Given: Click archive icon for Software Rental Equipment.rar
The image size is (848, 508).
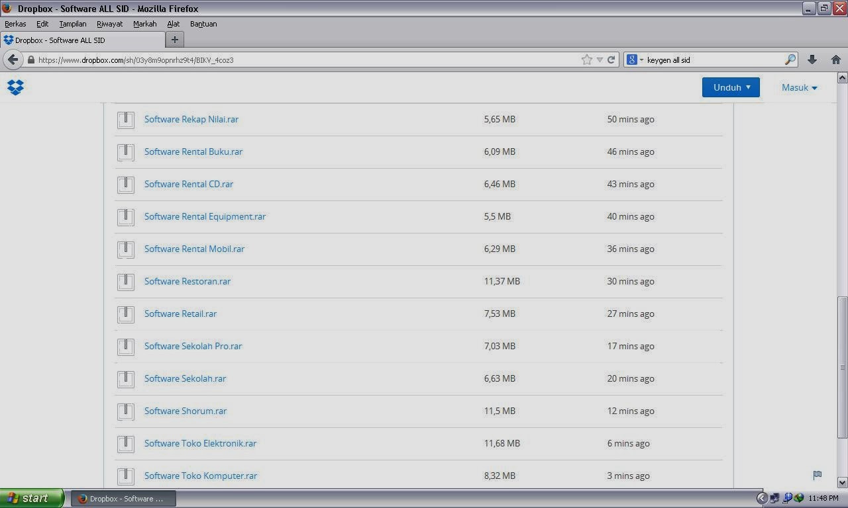Looking at the screenshot, I should pos(126,217).
